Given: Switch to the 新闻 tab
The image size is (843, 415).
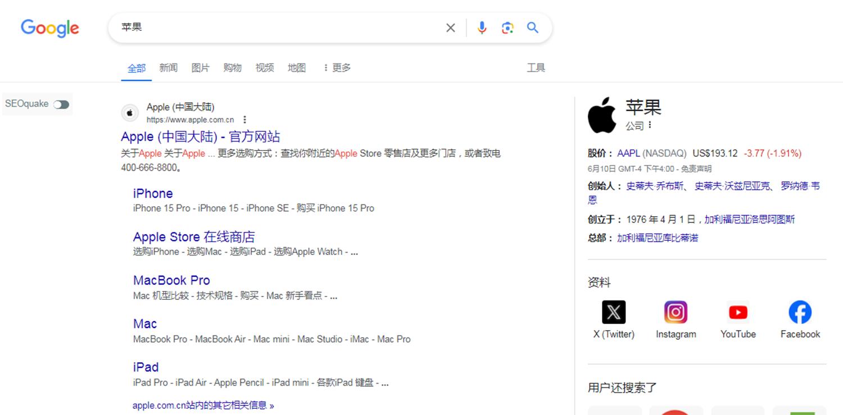Looking at the screenshot, I should coord(168,67).
